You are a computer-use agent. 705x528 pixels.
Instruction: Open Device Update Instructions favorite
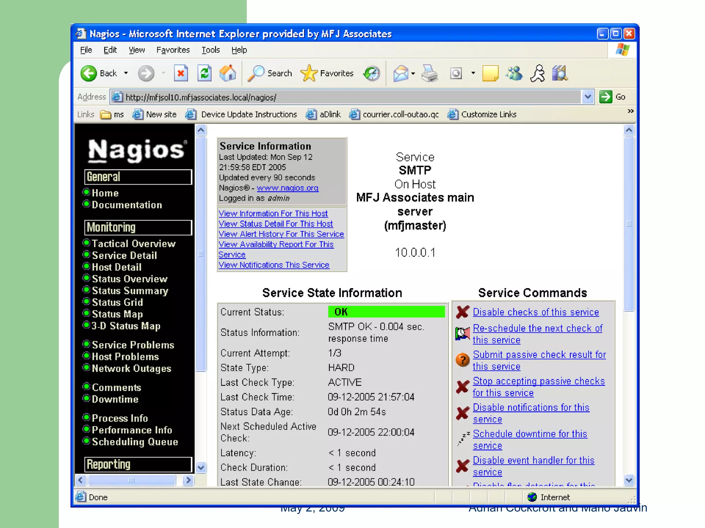pos(241,114)
